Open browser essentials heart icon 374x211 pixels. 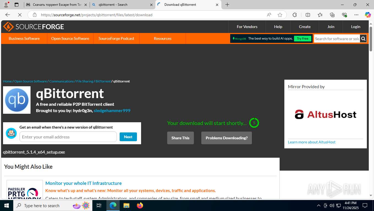(x=344, y=15)
